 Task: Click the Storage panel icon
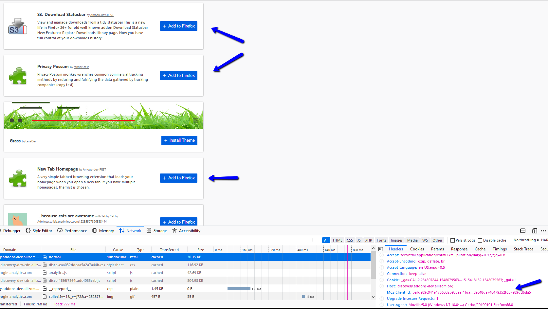pos(149,230)
